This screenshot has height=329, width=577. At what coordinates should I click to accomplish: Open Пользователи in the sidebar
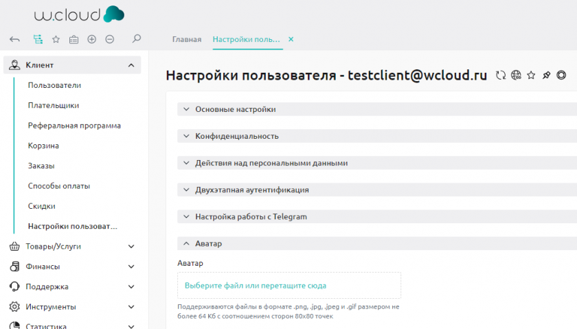(54, 85)
